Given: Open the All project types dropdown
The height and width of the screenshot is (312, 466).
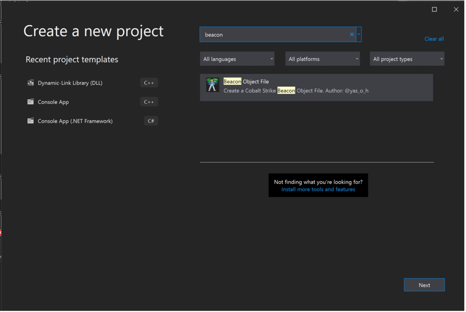Looking at the screenshot, I should [x=407, y=59].
